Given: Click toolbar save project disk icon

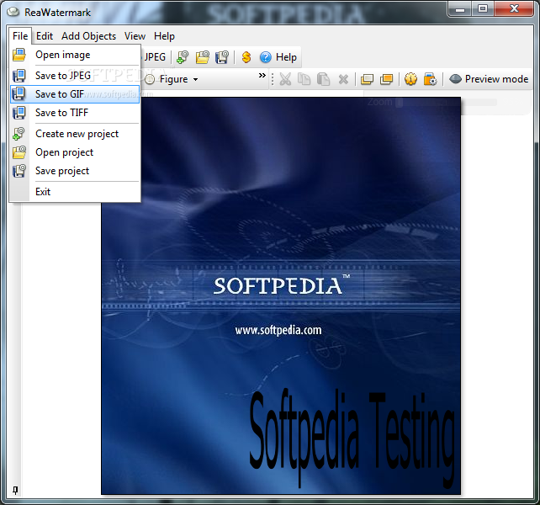Looking at the screenshot, I should (x=222, y=57).
